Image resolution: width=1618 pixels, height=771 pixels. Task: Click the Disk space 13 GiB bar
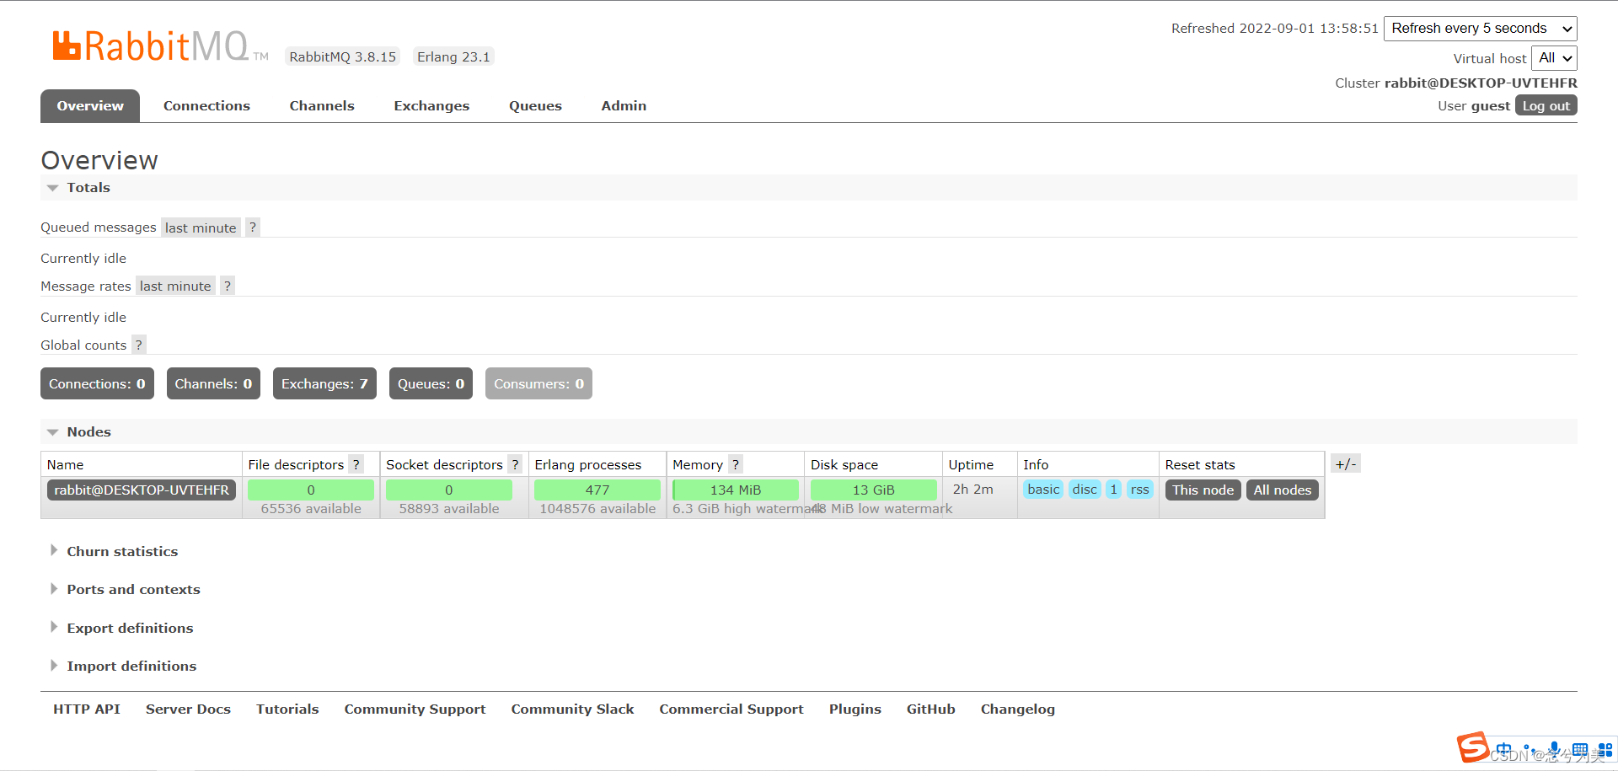[x=874, y=490]
